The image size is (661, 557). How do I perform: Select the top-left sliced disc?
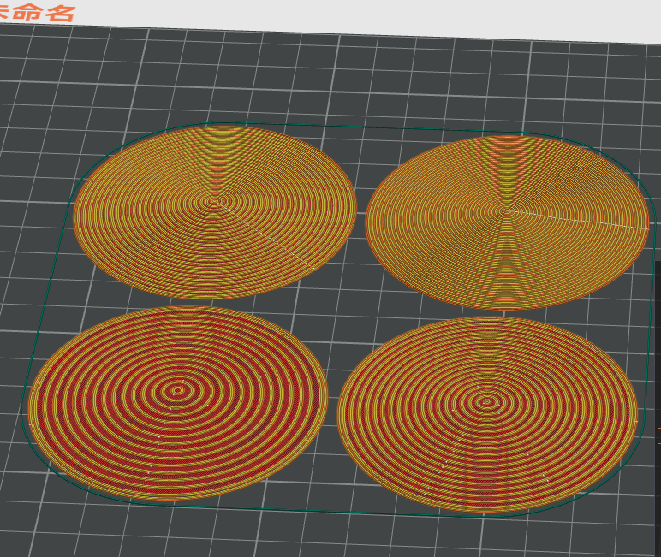pyautogui.click(x=215, y=212)
